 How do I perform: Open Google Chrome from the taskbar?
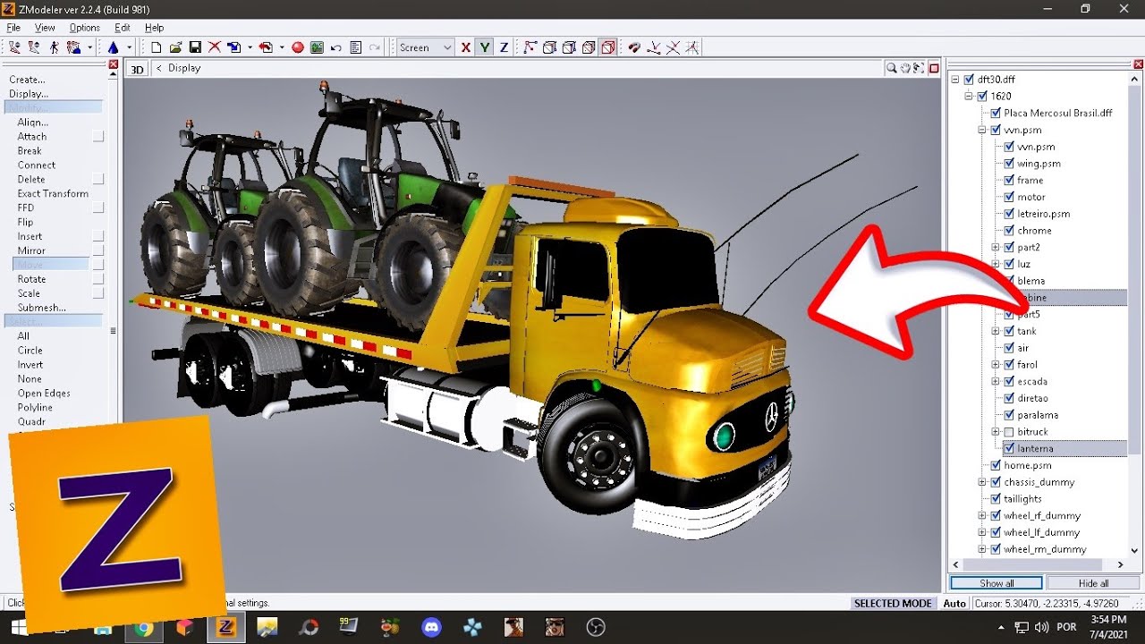tap(144, 627)
